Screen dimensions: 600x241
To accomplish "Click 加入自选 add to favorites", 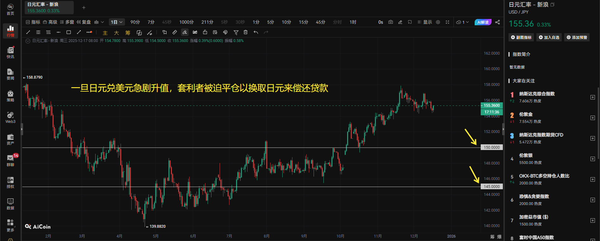I will [549, 37].
